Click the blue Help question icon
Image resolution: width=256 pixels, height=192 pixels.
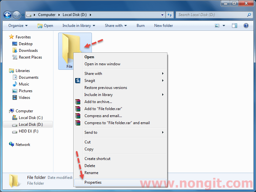point(246,26)
